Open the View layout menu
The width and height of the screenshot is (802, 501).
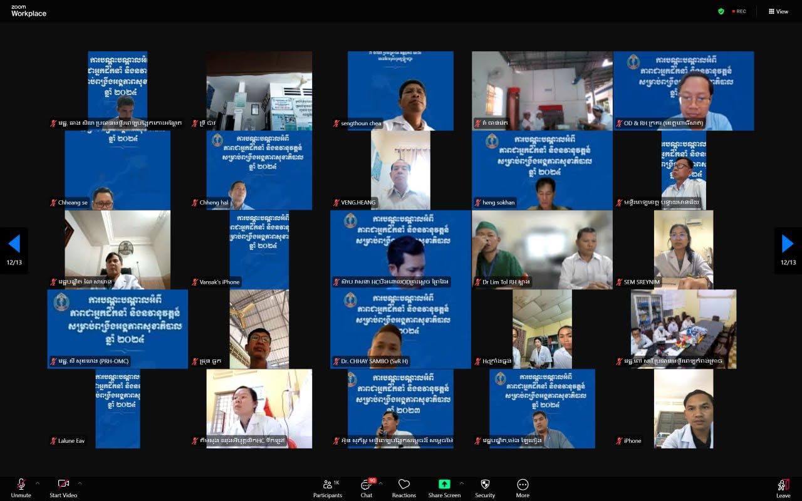pyautogui.click(x=778, y=11)
